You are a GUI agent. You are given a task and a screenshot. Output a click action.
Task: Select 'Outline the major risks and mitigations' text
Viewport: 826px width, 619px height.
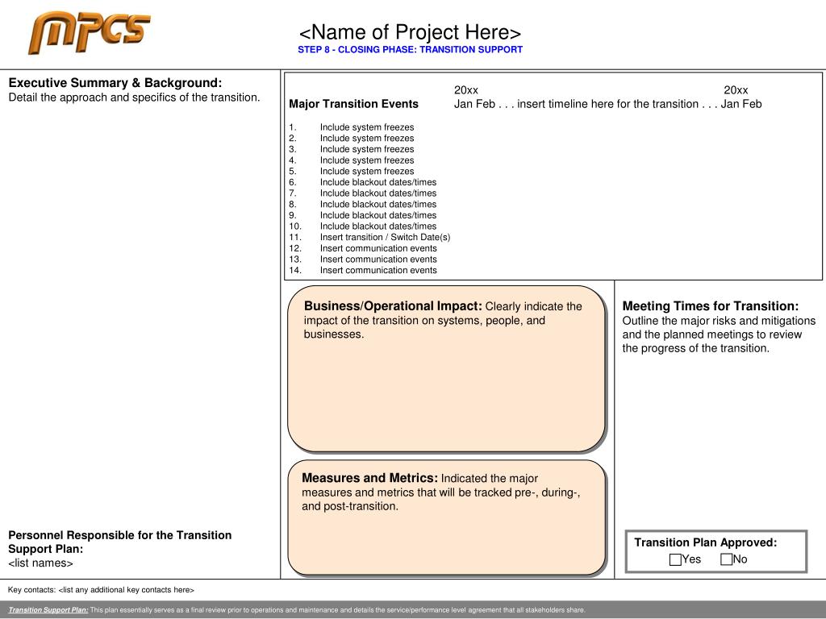(x=719, y=321)
